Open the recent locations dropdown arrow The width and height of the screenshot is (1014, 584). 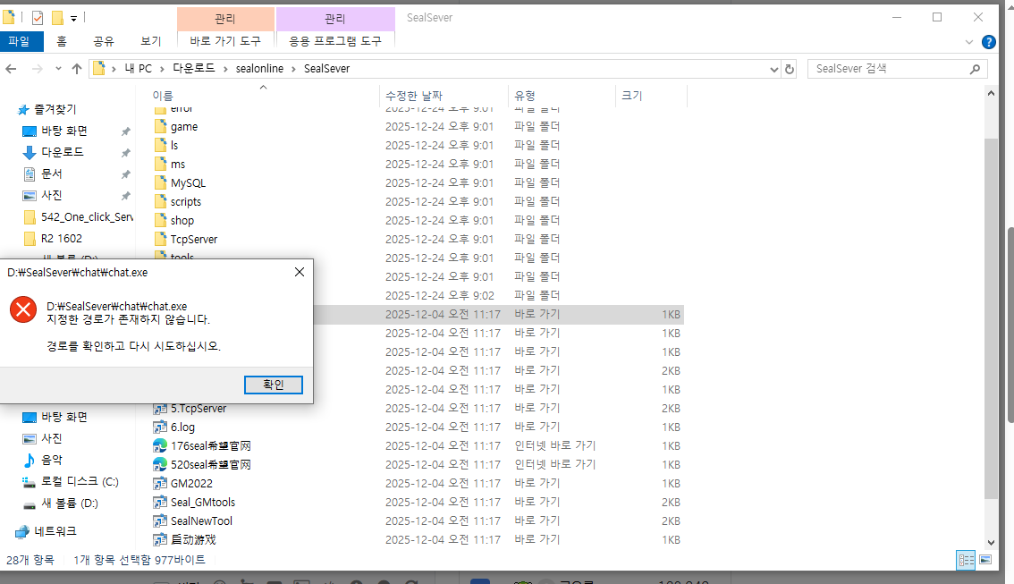57,69
